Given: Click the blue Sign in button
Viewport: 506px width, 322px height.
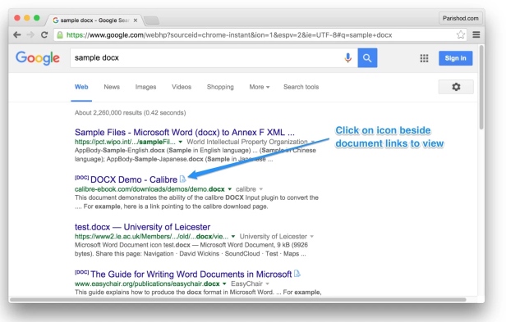Looking at the screenshot, I should 455,58.
